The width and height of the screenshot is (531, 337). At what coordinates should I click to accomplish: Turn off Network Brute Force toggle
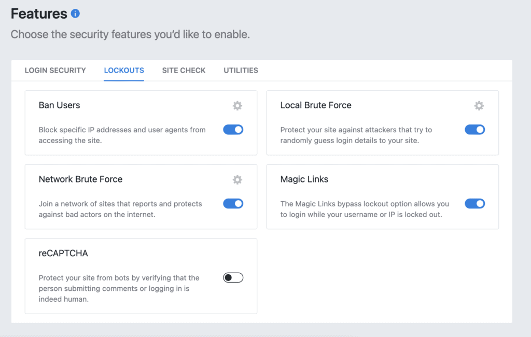pos(233,204)
